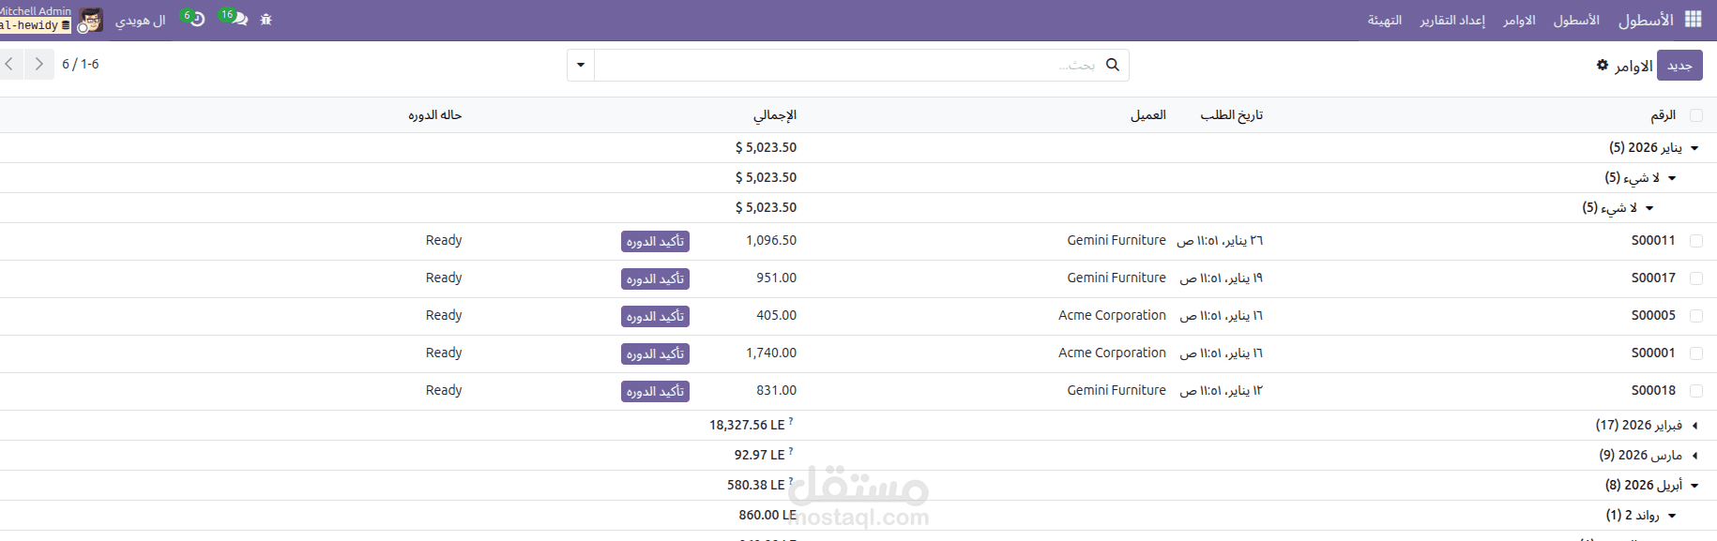Click تأكيد الدوره for order S00001
Image resolution: width=1717 pixels, height=541 pixels.
(x=655, y=353)
